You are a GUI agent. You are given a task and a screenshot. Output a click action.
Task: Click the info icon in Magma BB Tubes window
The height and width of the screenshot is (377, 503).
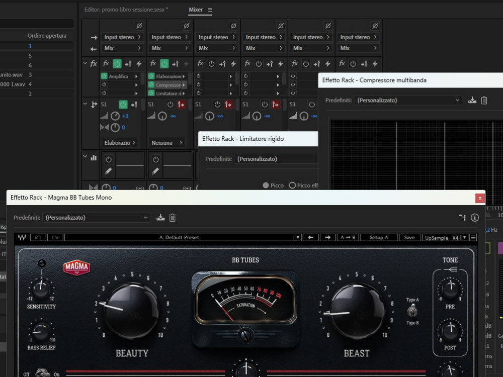tap(475, 218)
